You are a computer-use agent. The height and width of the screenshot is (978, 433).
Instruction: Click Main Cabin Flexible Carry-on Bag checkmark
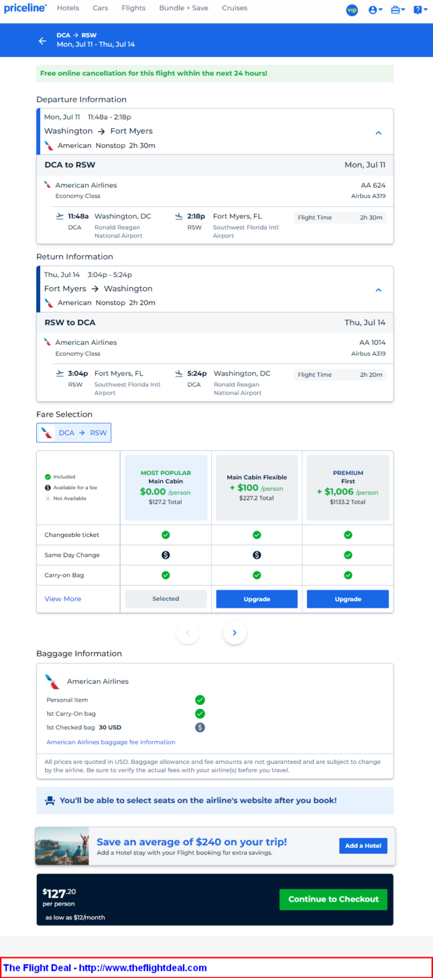click(x=257, y=575)
